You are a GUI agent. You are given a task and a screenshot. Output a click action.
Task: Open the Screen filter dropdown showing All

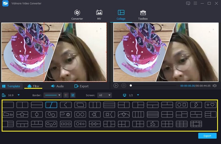[x=104, y=95]
